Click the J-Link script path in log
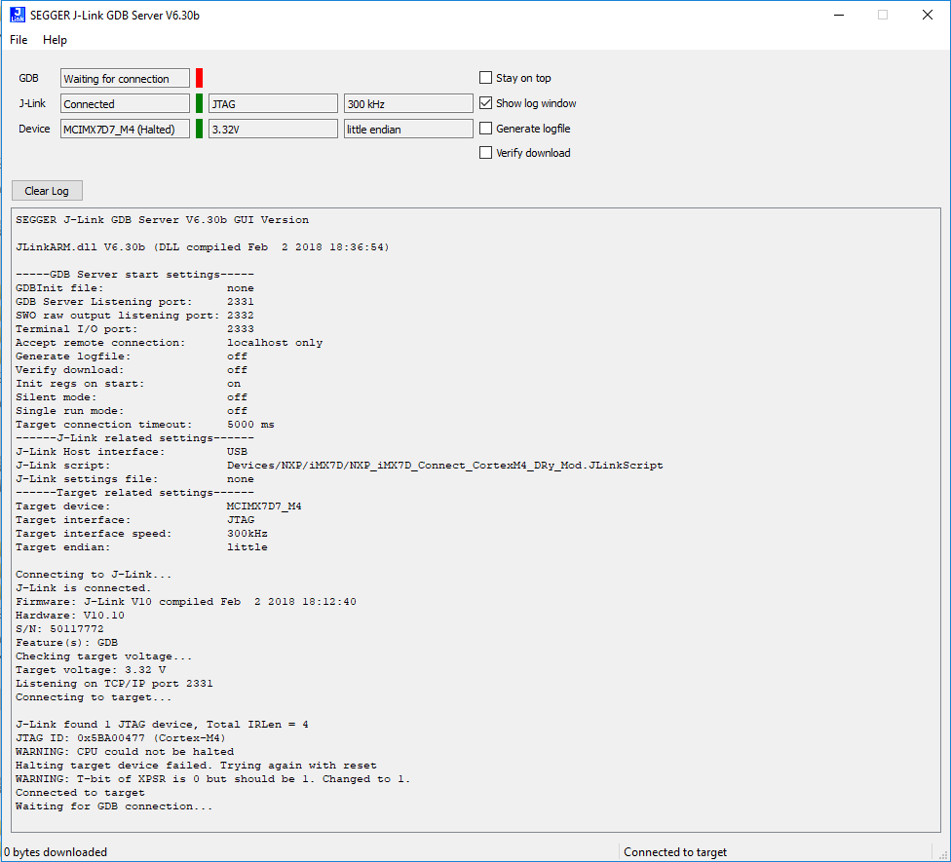Screen dimensions: 951x862 [x=445, y=466]
